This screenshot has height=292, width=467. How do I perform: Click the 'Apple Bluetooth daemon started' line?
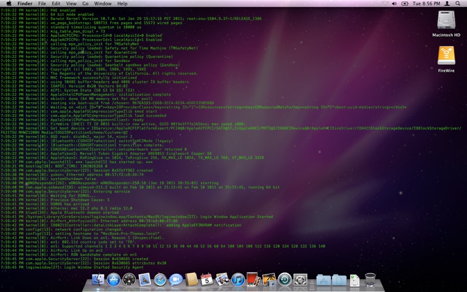pos(60,213)
